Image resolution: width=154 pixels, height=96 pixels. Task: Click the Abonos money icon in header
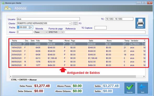click(x=8, y=8)
